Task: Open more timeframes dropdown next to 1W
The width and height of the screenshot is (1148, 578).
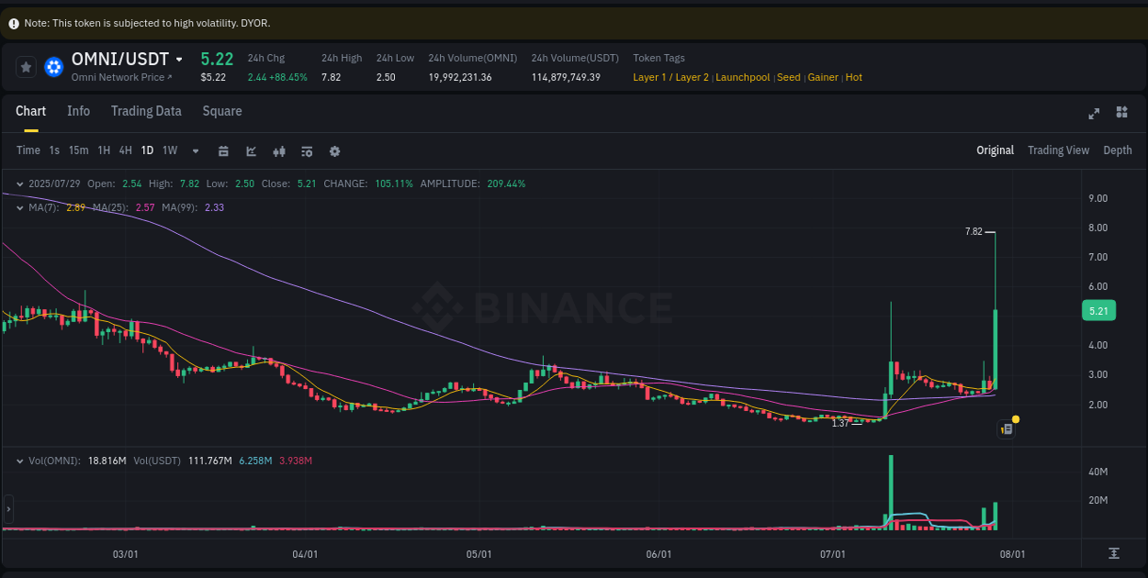Action: coord(195,150)
